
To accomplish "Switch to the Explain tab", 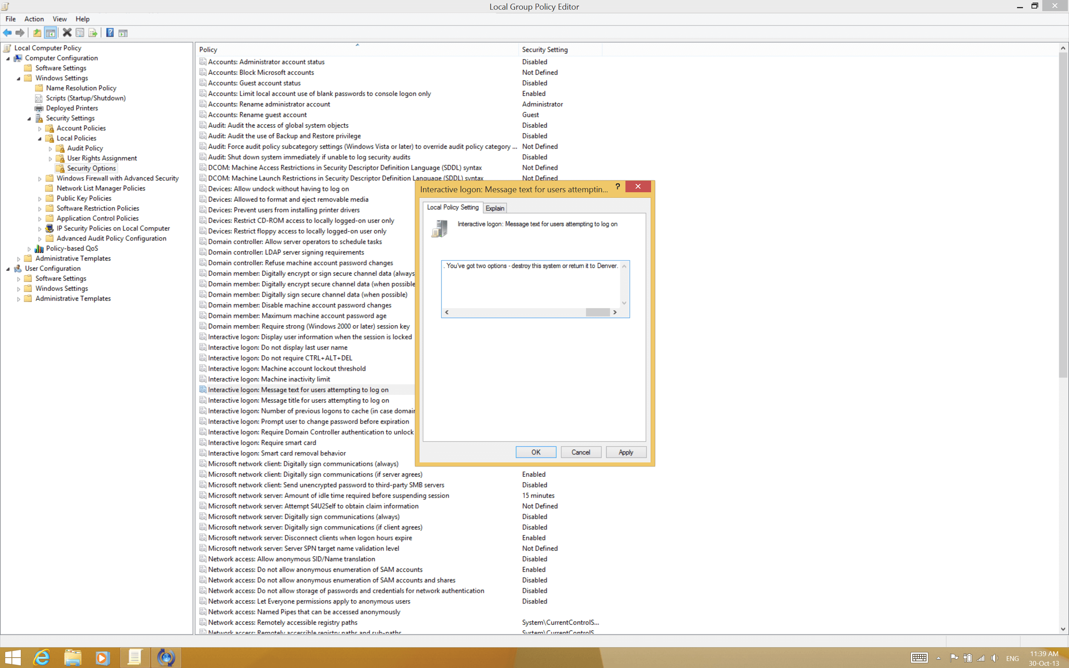I will [495, 208].
